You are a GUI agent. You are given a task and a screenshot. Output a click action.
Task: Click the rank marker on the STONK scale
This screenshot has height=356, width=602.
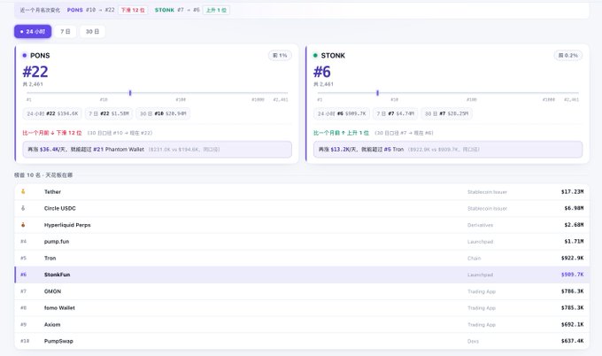click(377, 93)
